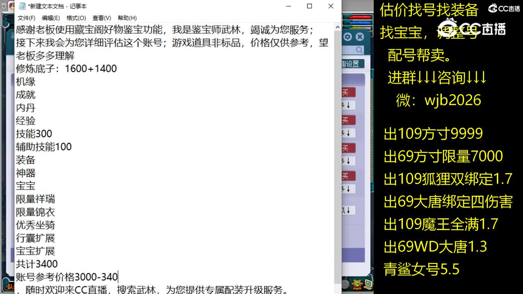
Task: Click the 宝宝扩展 line
Action: point(36,251)
